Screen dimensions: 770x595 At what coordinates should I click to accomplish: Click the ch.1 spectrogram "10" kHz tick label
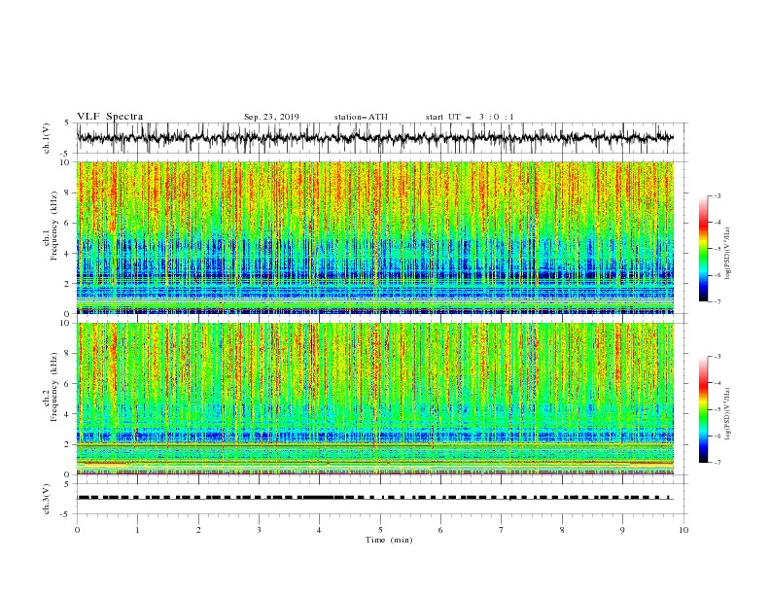pos(65,162)
